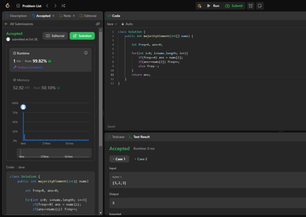This screenshot has height=217, width=306.
Task: Select Case 2 result
Action: tap(141, 159)
